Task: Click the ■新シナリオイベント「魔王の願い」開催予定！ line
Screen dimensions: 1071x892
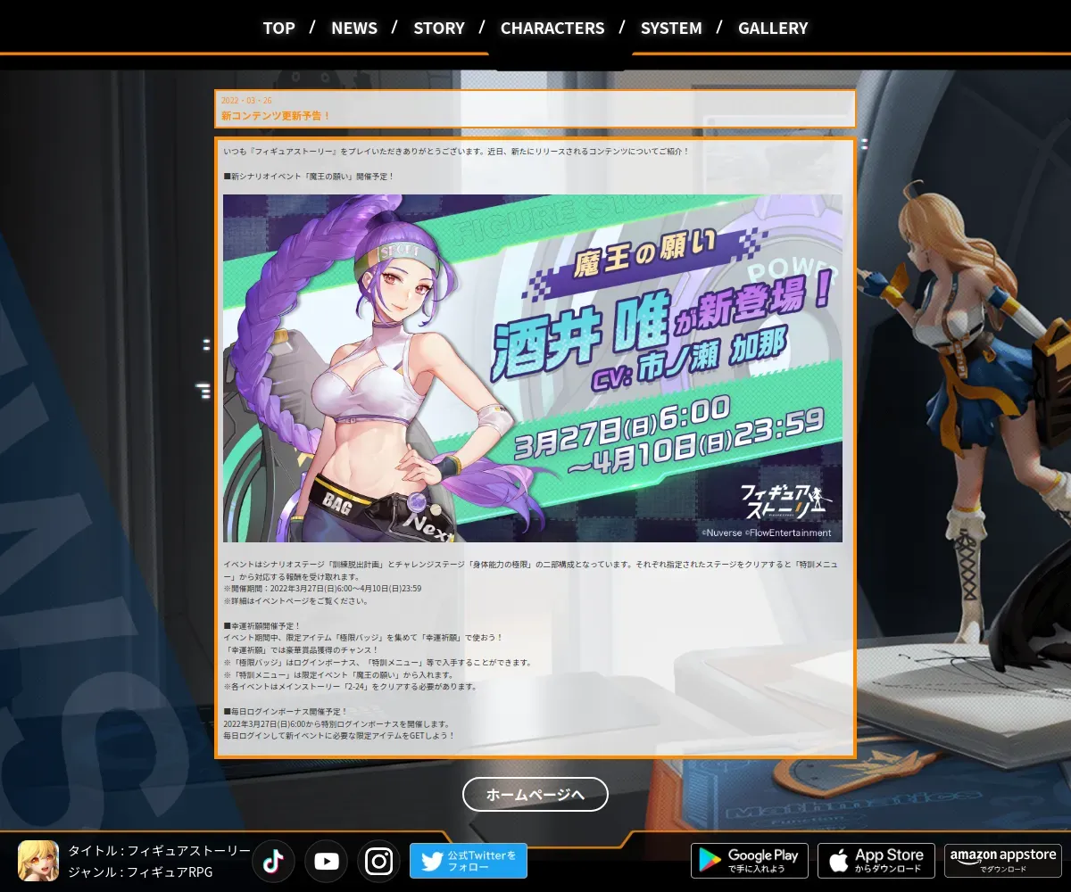Action: (x=309, y=177)
